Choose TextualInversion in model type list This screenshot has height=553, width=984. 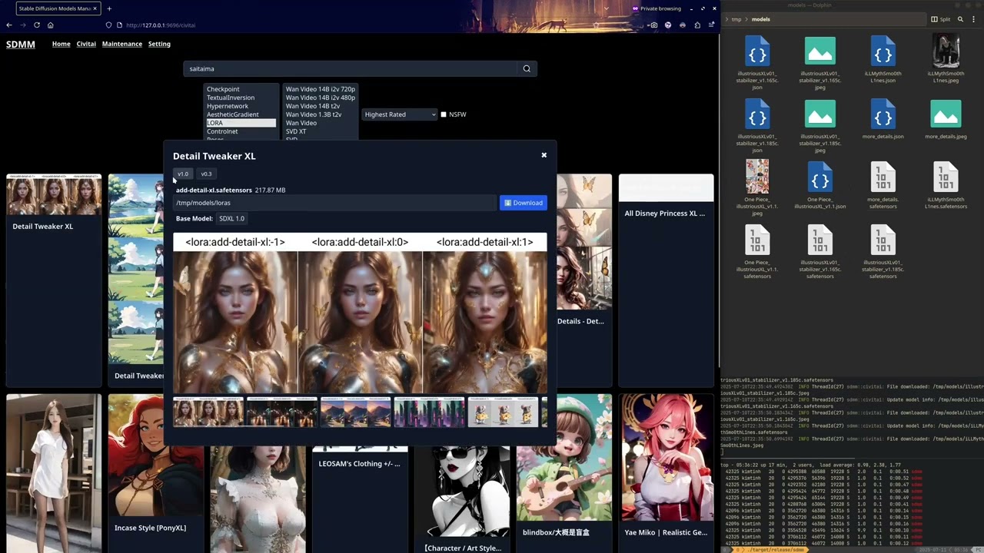point(240,98)
